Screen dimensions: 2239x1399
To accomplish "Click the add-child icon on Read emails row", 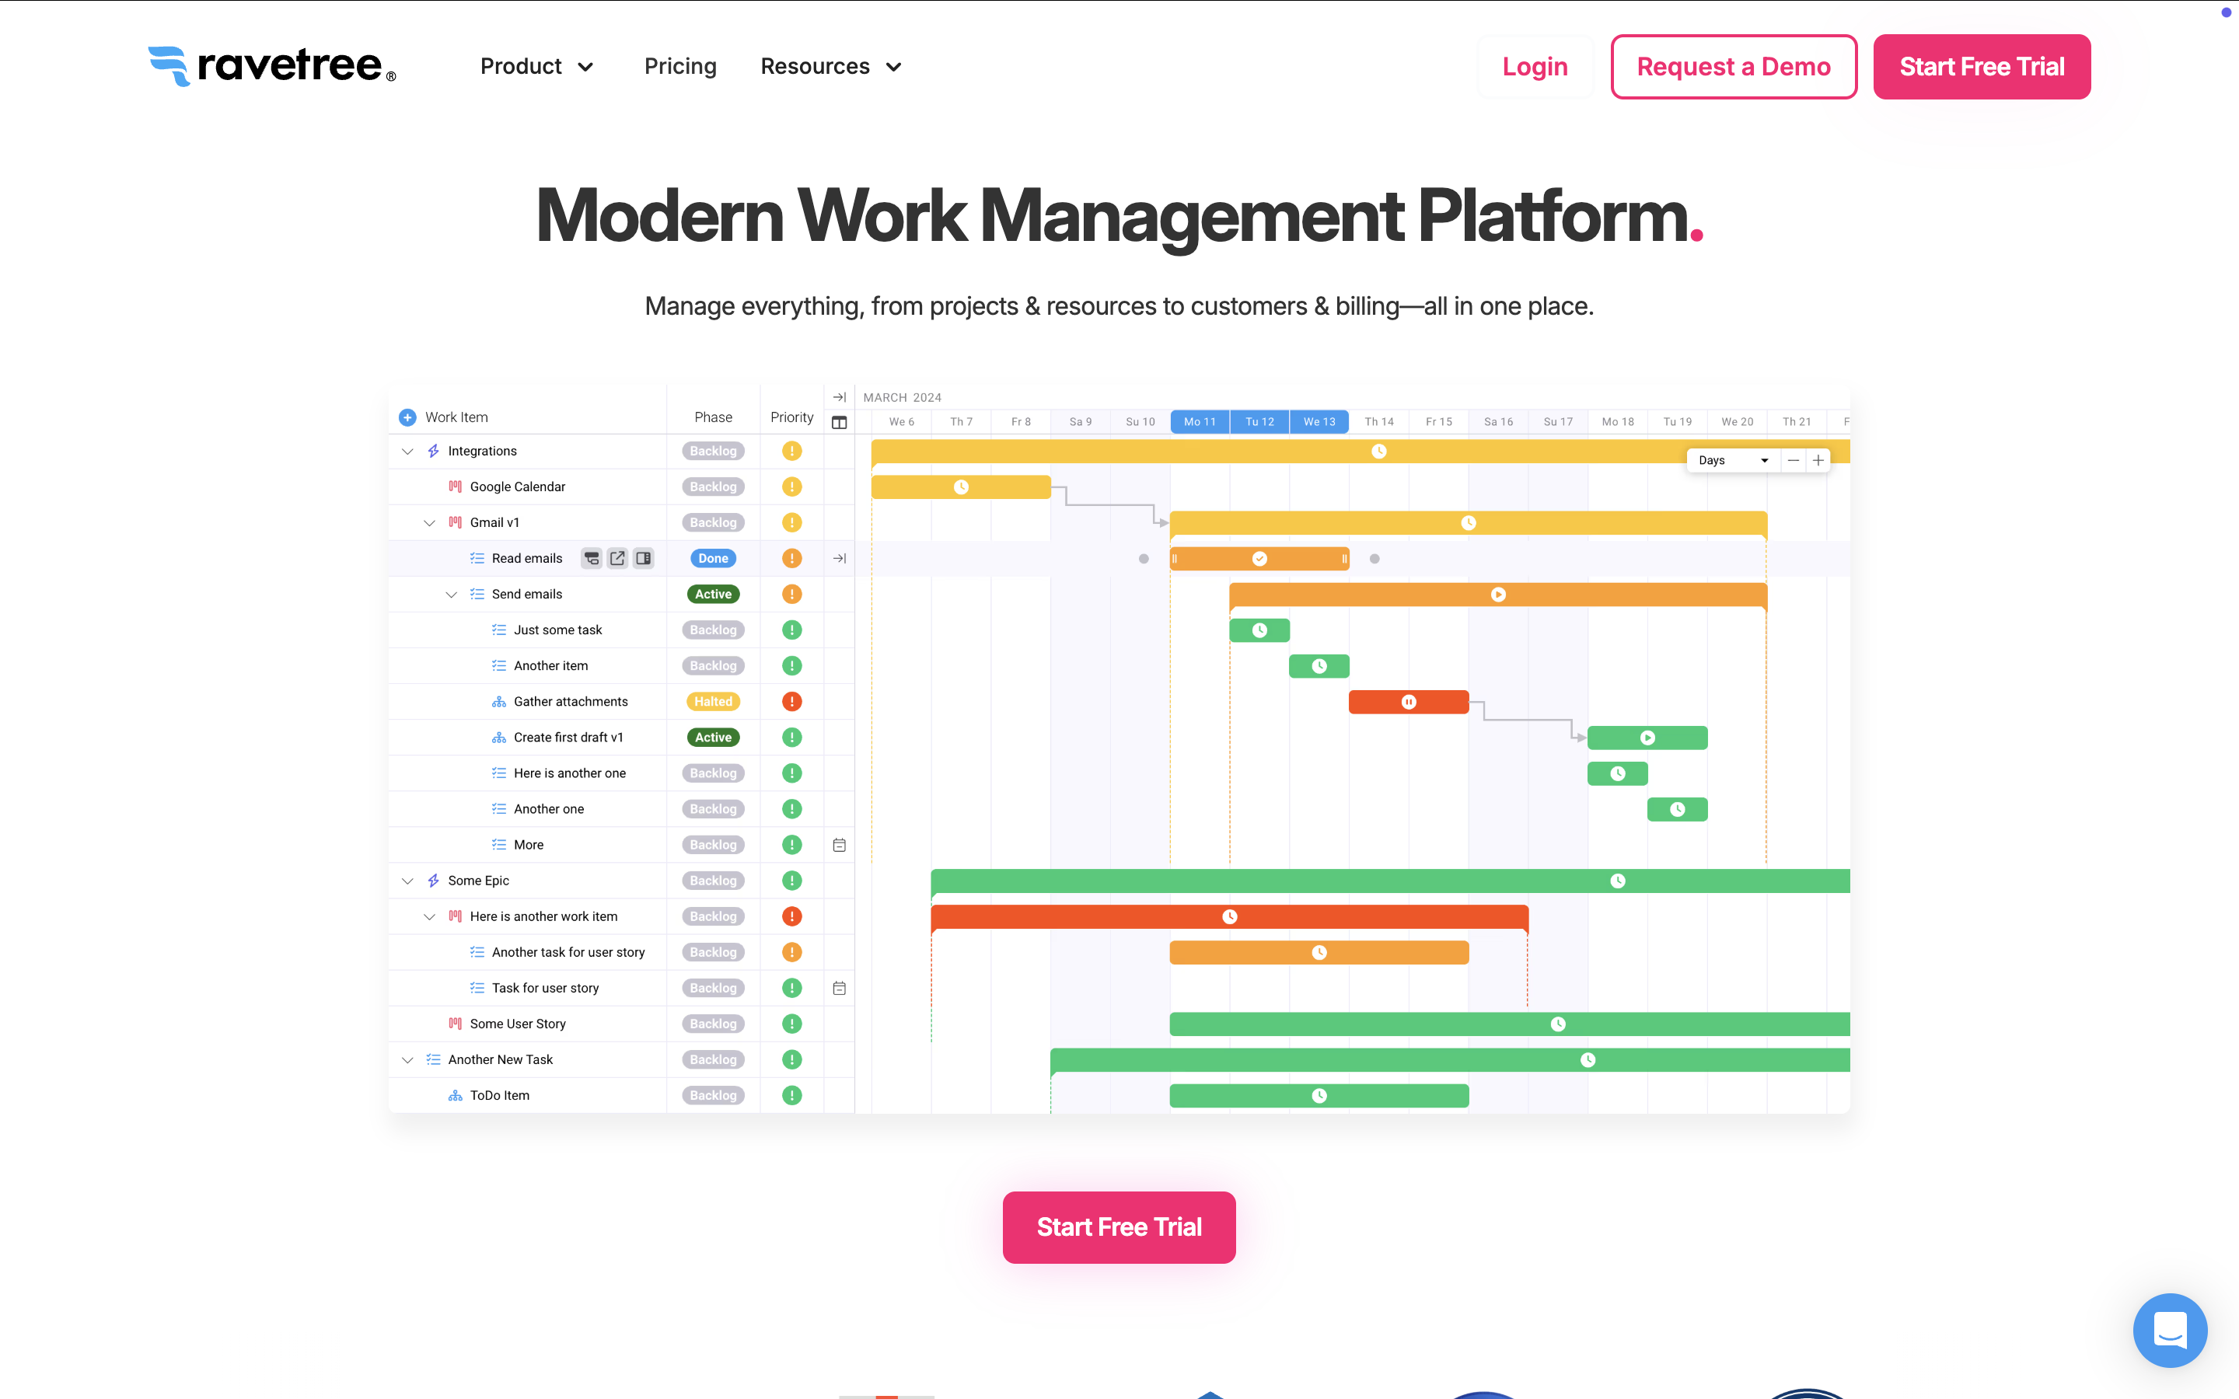I will pos(591,558).
